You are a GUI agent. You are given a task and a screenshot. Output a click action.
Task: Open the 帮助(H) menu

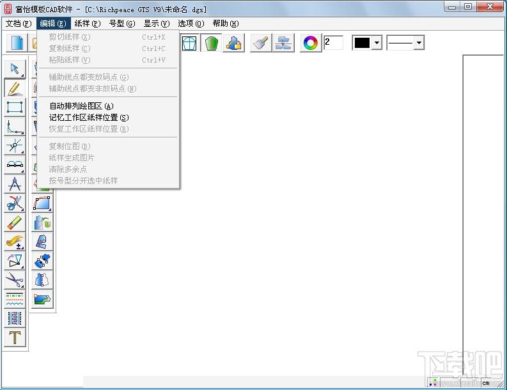[226, 24]
